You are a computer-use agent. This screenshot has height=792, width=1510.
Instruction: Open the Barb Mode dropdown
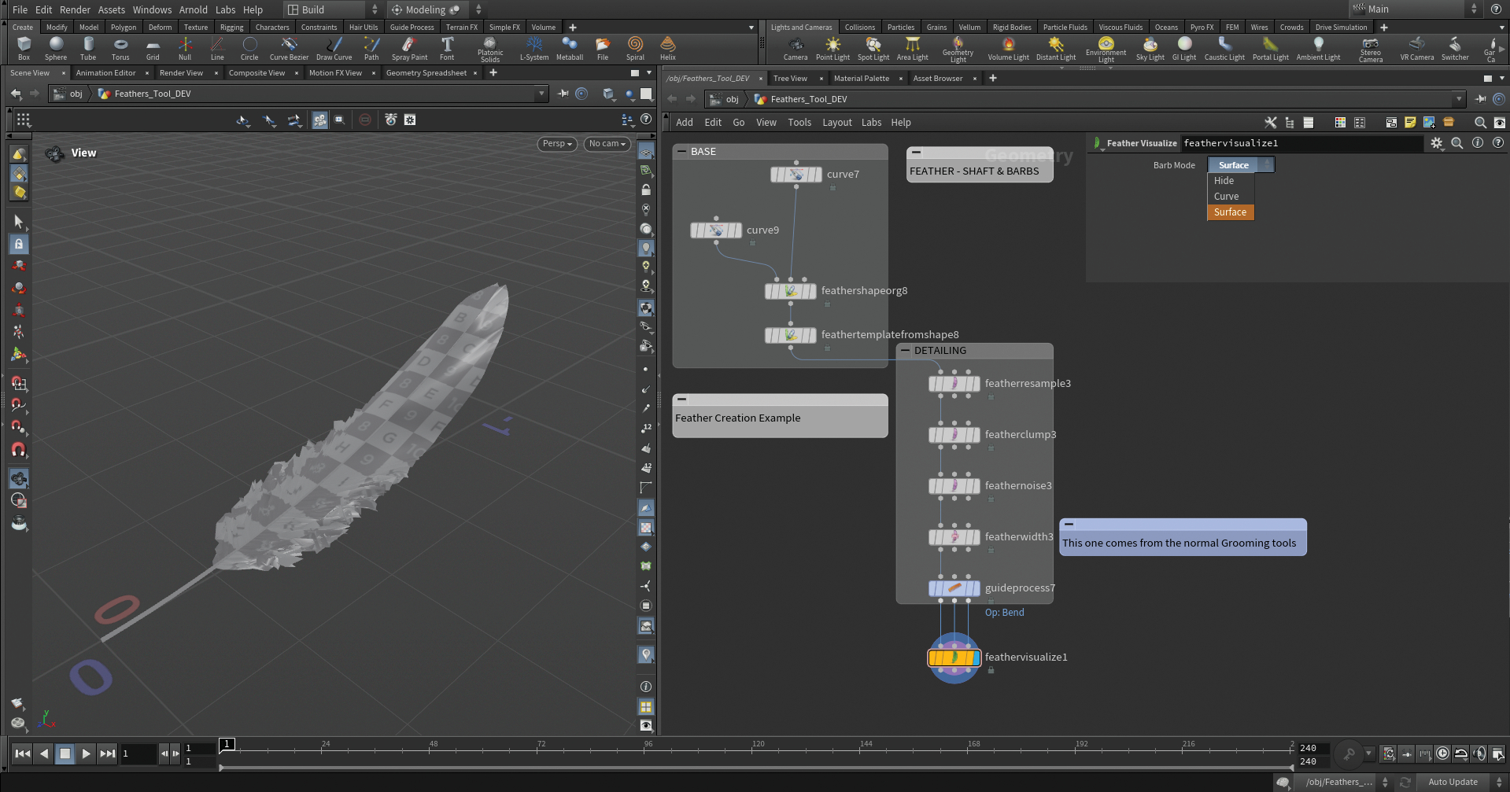pos(1241,165)
